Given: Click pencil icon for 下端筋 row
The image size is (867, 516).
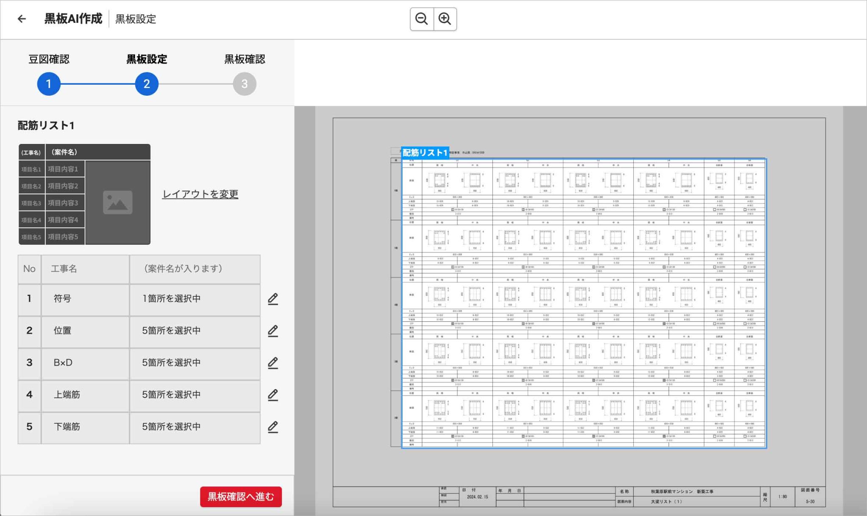Looking at the screenshot, I should coord(273,427).
